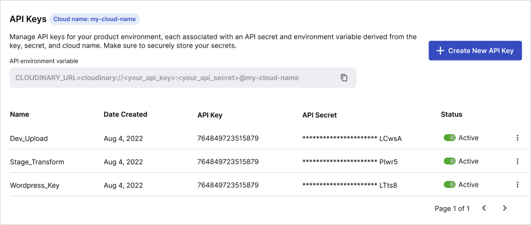Click the Stage_Transform API key number
Viewport: 531px width, 225px height.
pos(228,162)
